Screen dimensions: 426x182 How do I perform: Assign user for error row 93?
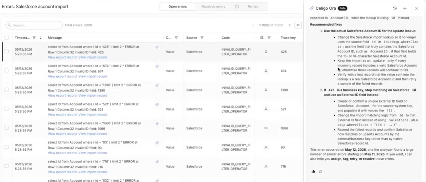pyautogui.click(x=266, y=147)
